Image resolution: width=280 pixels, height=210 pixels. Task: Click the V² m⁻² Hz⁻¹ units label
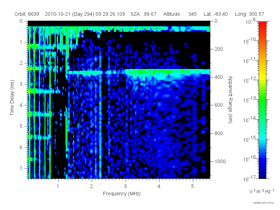[261, 191]
